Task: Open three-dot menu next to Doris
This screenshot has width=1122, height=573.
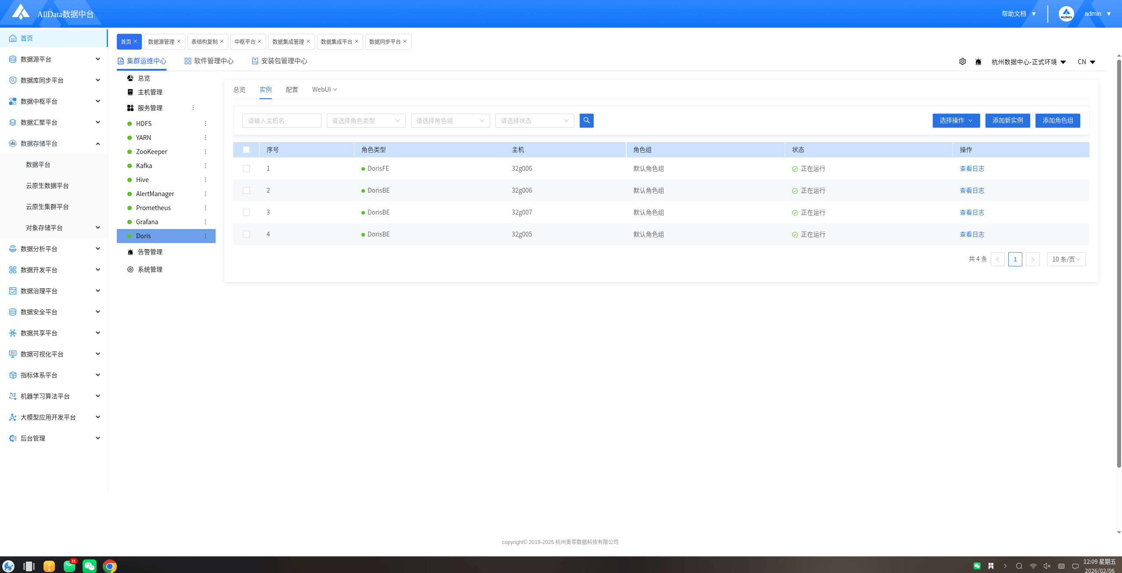Action: (205, 236)
